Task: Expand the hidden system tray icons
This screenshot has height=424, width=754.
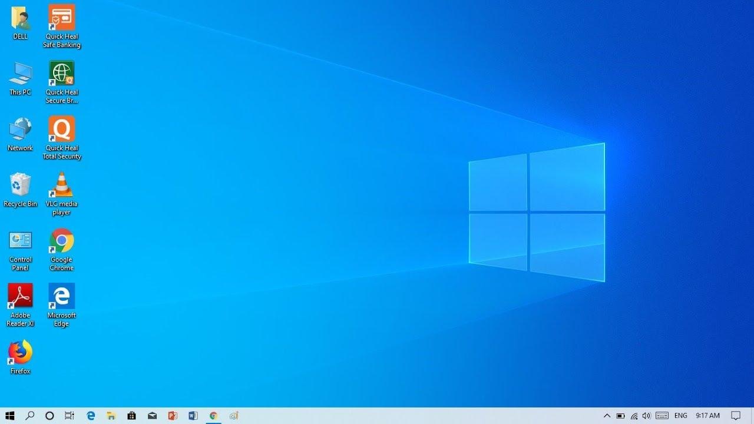Action: click(x=606, y=416)
